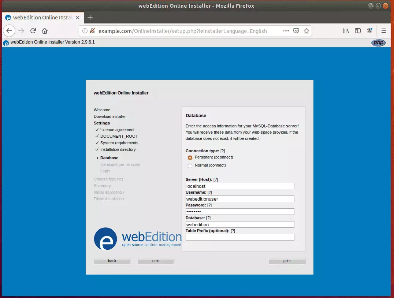Open Username [?] help
The image size is (394, 298).
[210, 192]
